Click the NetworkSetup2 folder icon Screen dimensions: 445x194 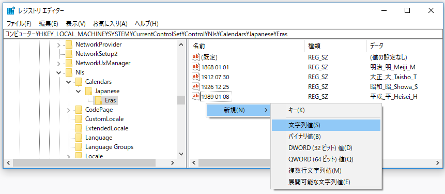69,54
